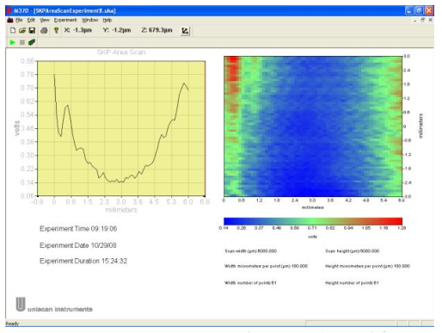This screenshot has width=442, height=333.
Task: Open the Help menu
Action: pos(107,20)
